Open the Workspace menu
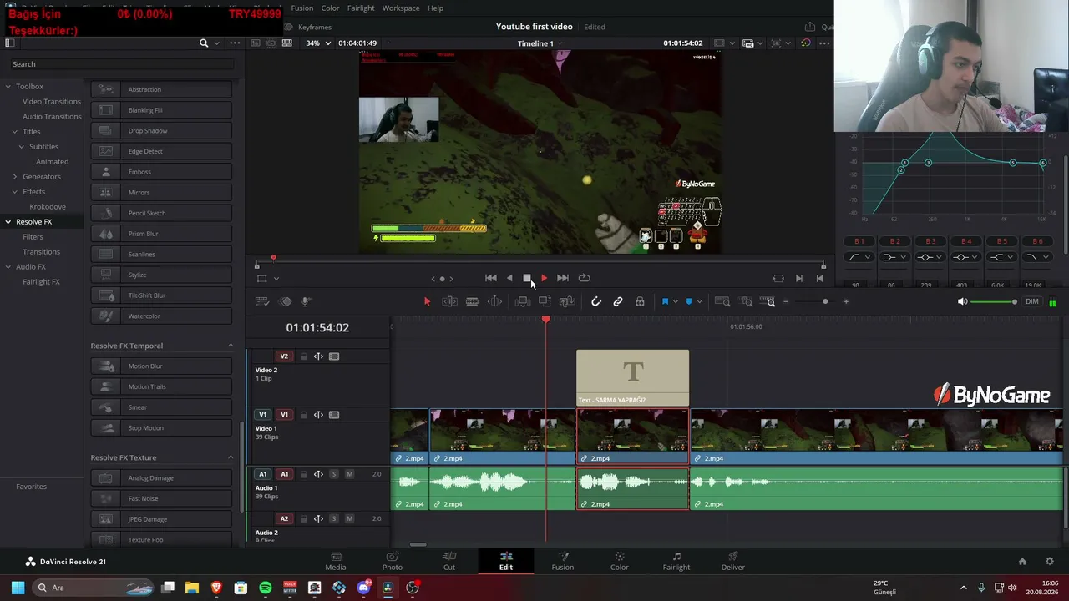This screenshot has height=601, width=1069. click(401, 8)
